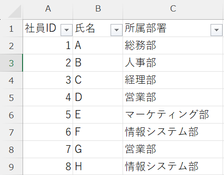Click the Select All corner triangle

[14, 11]
